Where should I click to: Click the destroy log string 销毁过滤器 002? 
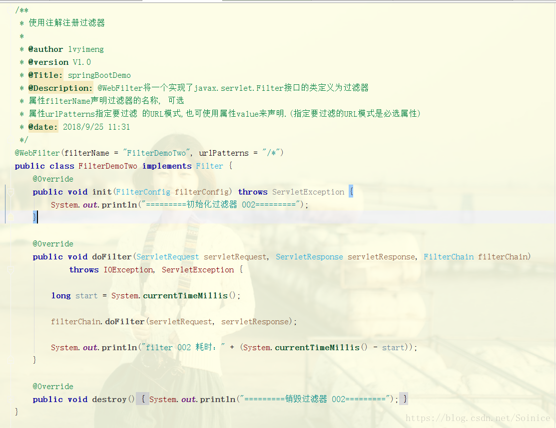coord(315,399)
